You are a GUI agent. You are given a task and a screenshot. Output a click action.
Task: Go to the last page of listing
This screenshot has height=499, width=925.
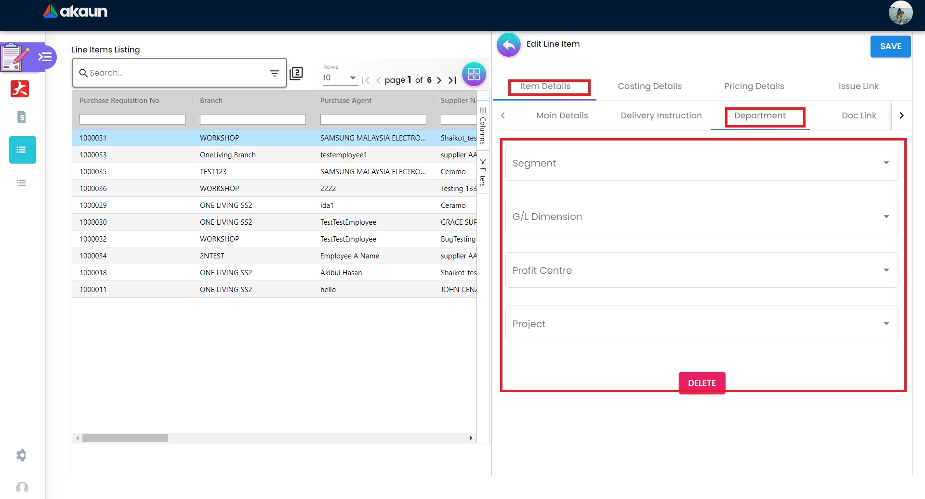click(x=452, y=80)
